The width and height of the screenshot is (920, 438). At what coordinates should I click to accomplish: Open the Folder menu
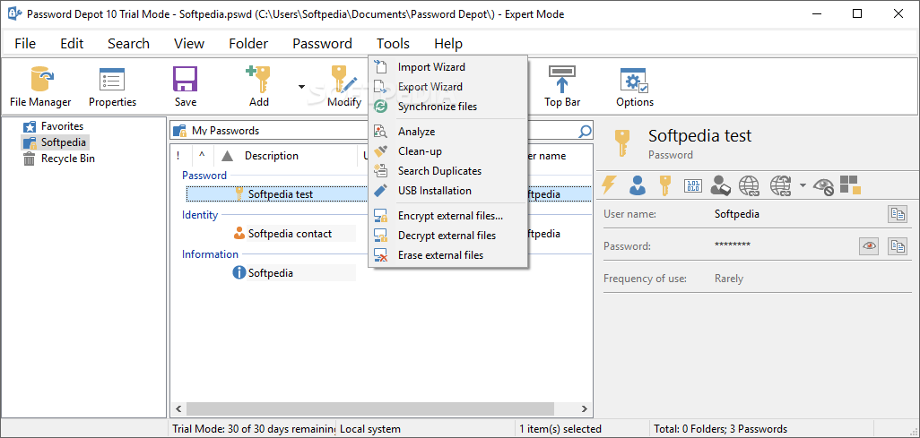pos(248,43)
